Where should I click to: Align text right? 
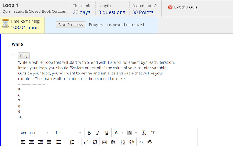(x=40, y=142)
